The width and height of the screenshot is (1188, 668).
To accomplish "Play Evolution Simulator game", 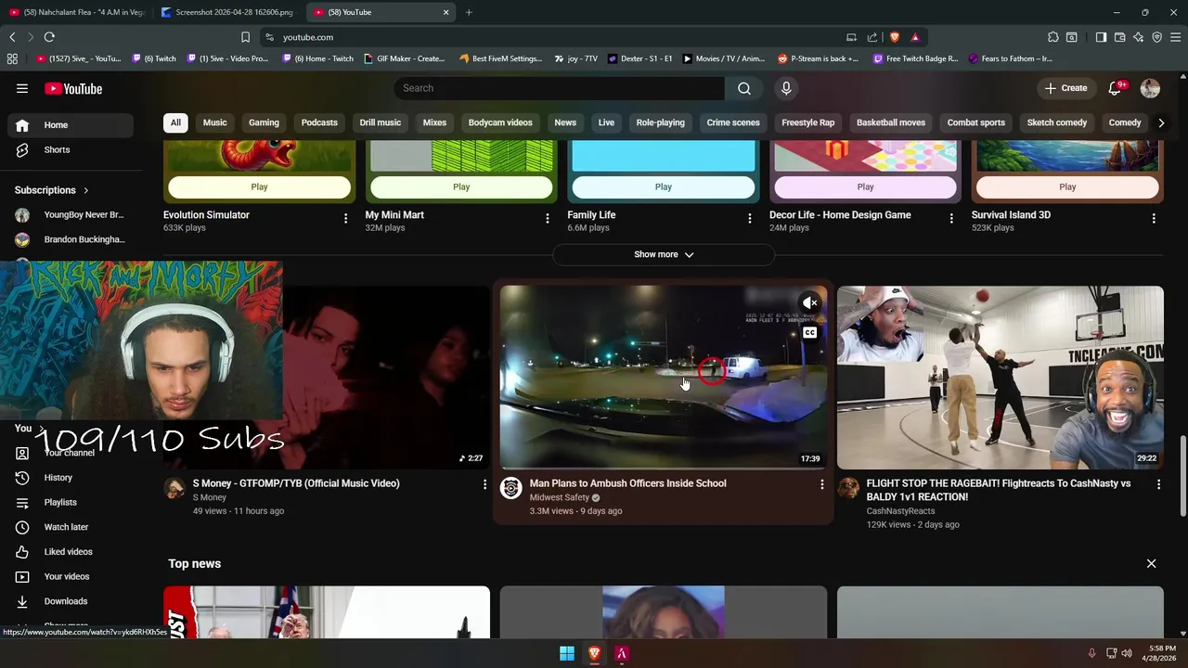I will (x=259, y=186).
